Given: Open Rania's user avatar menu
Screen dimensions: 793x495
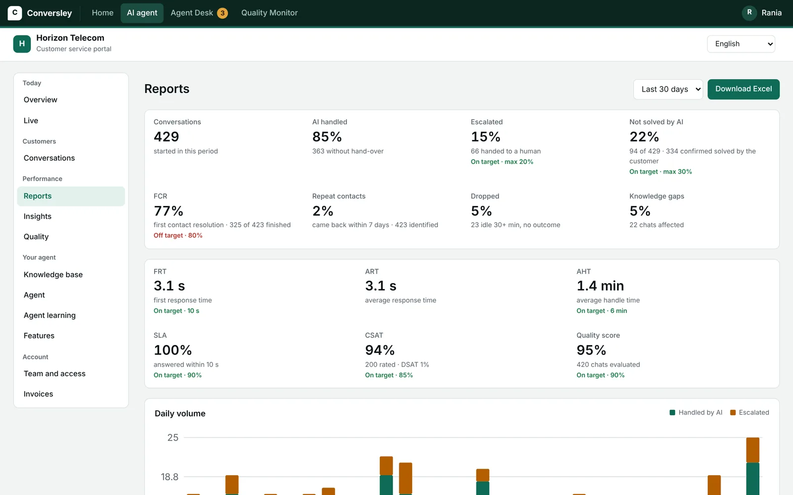Looking at the screenshot, I should click(749, 13).
